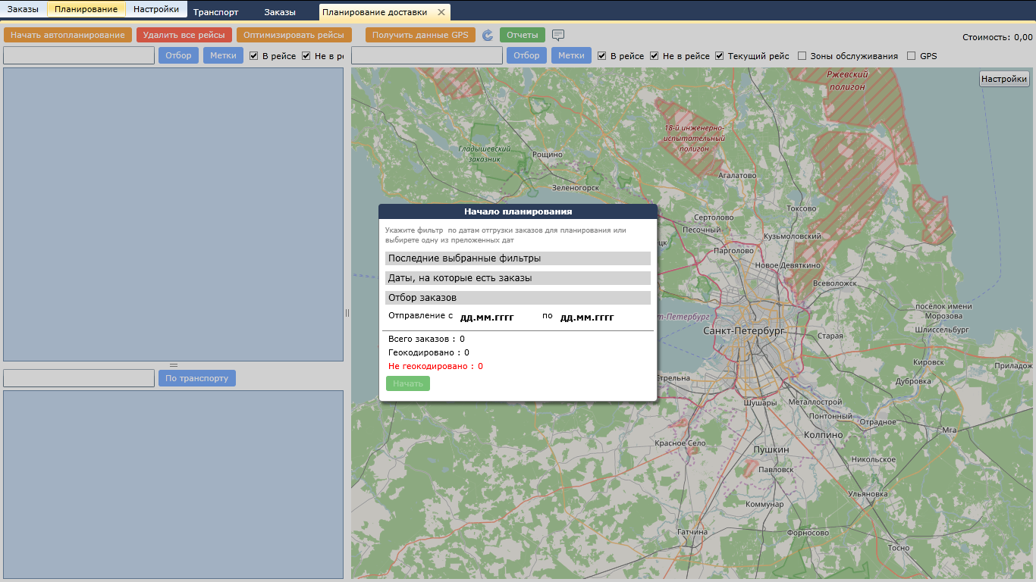Screen dimensions: 1036x582
Task: Enable the GPS checkbox
Action: click(912, 56)
